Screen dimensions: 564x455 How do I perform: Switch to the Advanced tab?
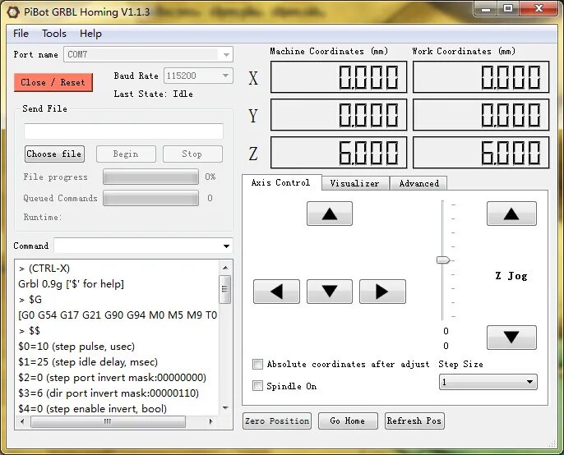(x=418, y=183)
